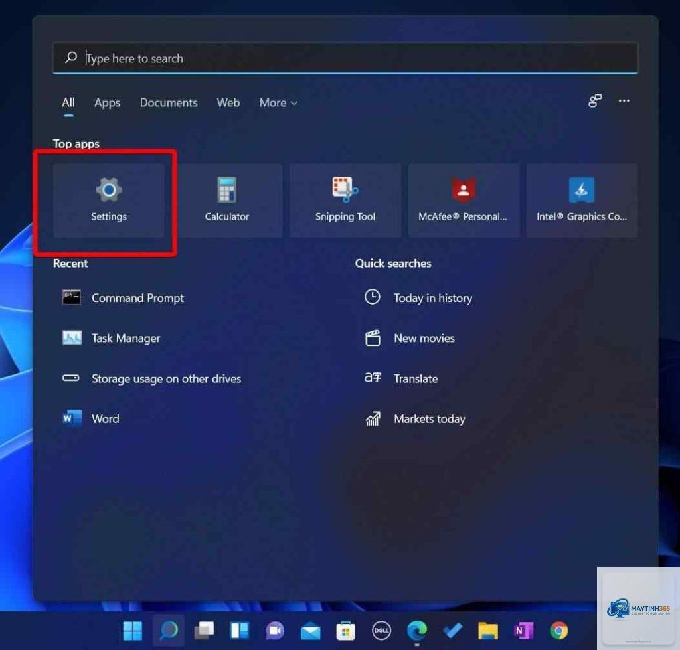This screenshot has width=680, height=650.
Task: Click the search magnifier icon in search box
Action: point(70,58)
